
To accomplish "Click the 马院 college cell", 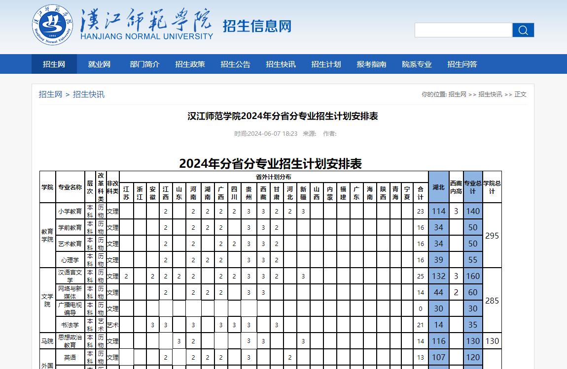I will point(47,341).
